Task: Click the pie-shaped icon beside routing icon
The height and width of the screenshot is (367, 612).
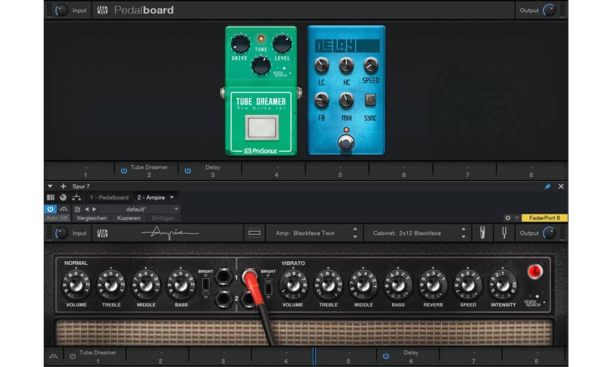Action: 63,198
